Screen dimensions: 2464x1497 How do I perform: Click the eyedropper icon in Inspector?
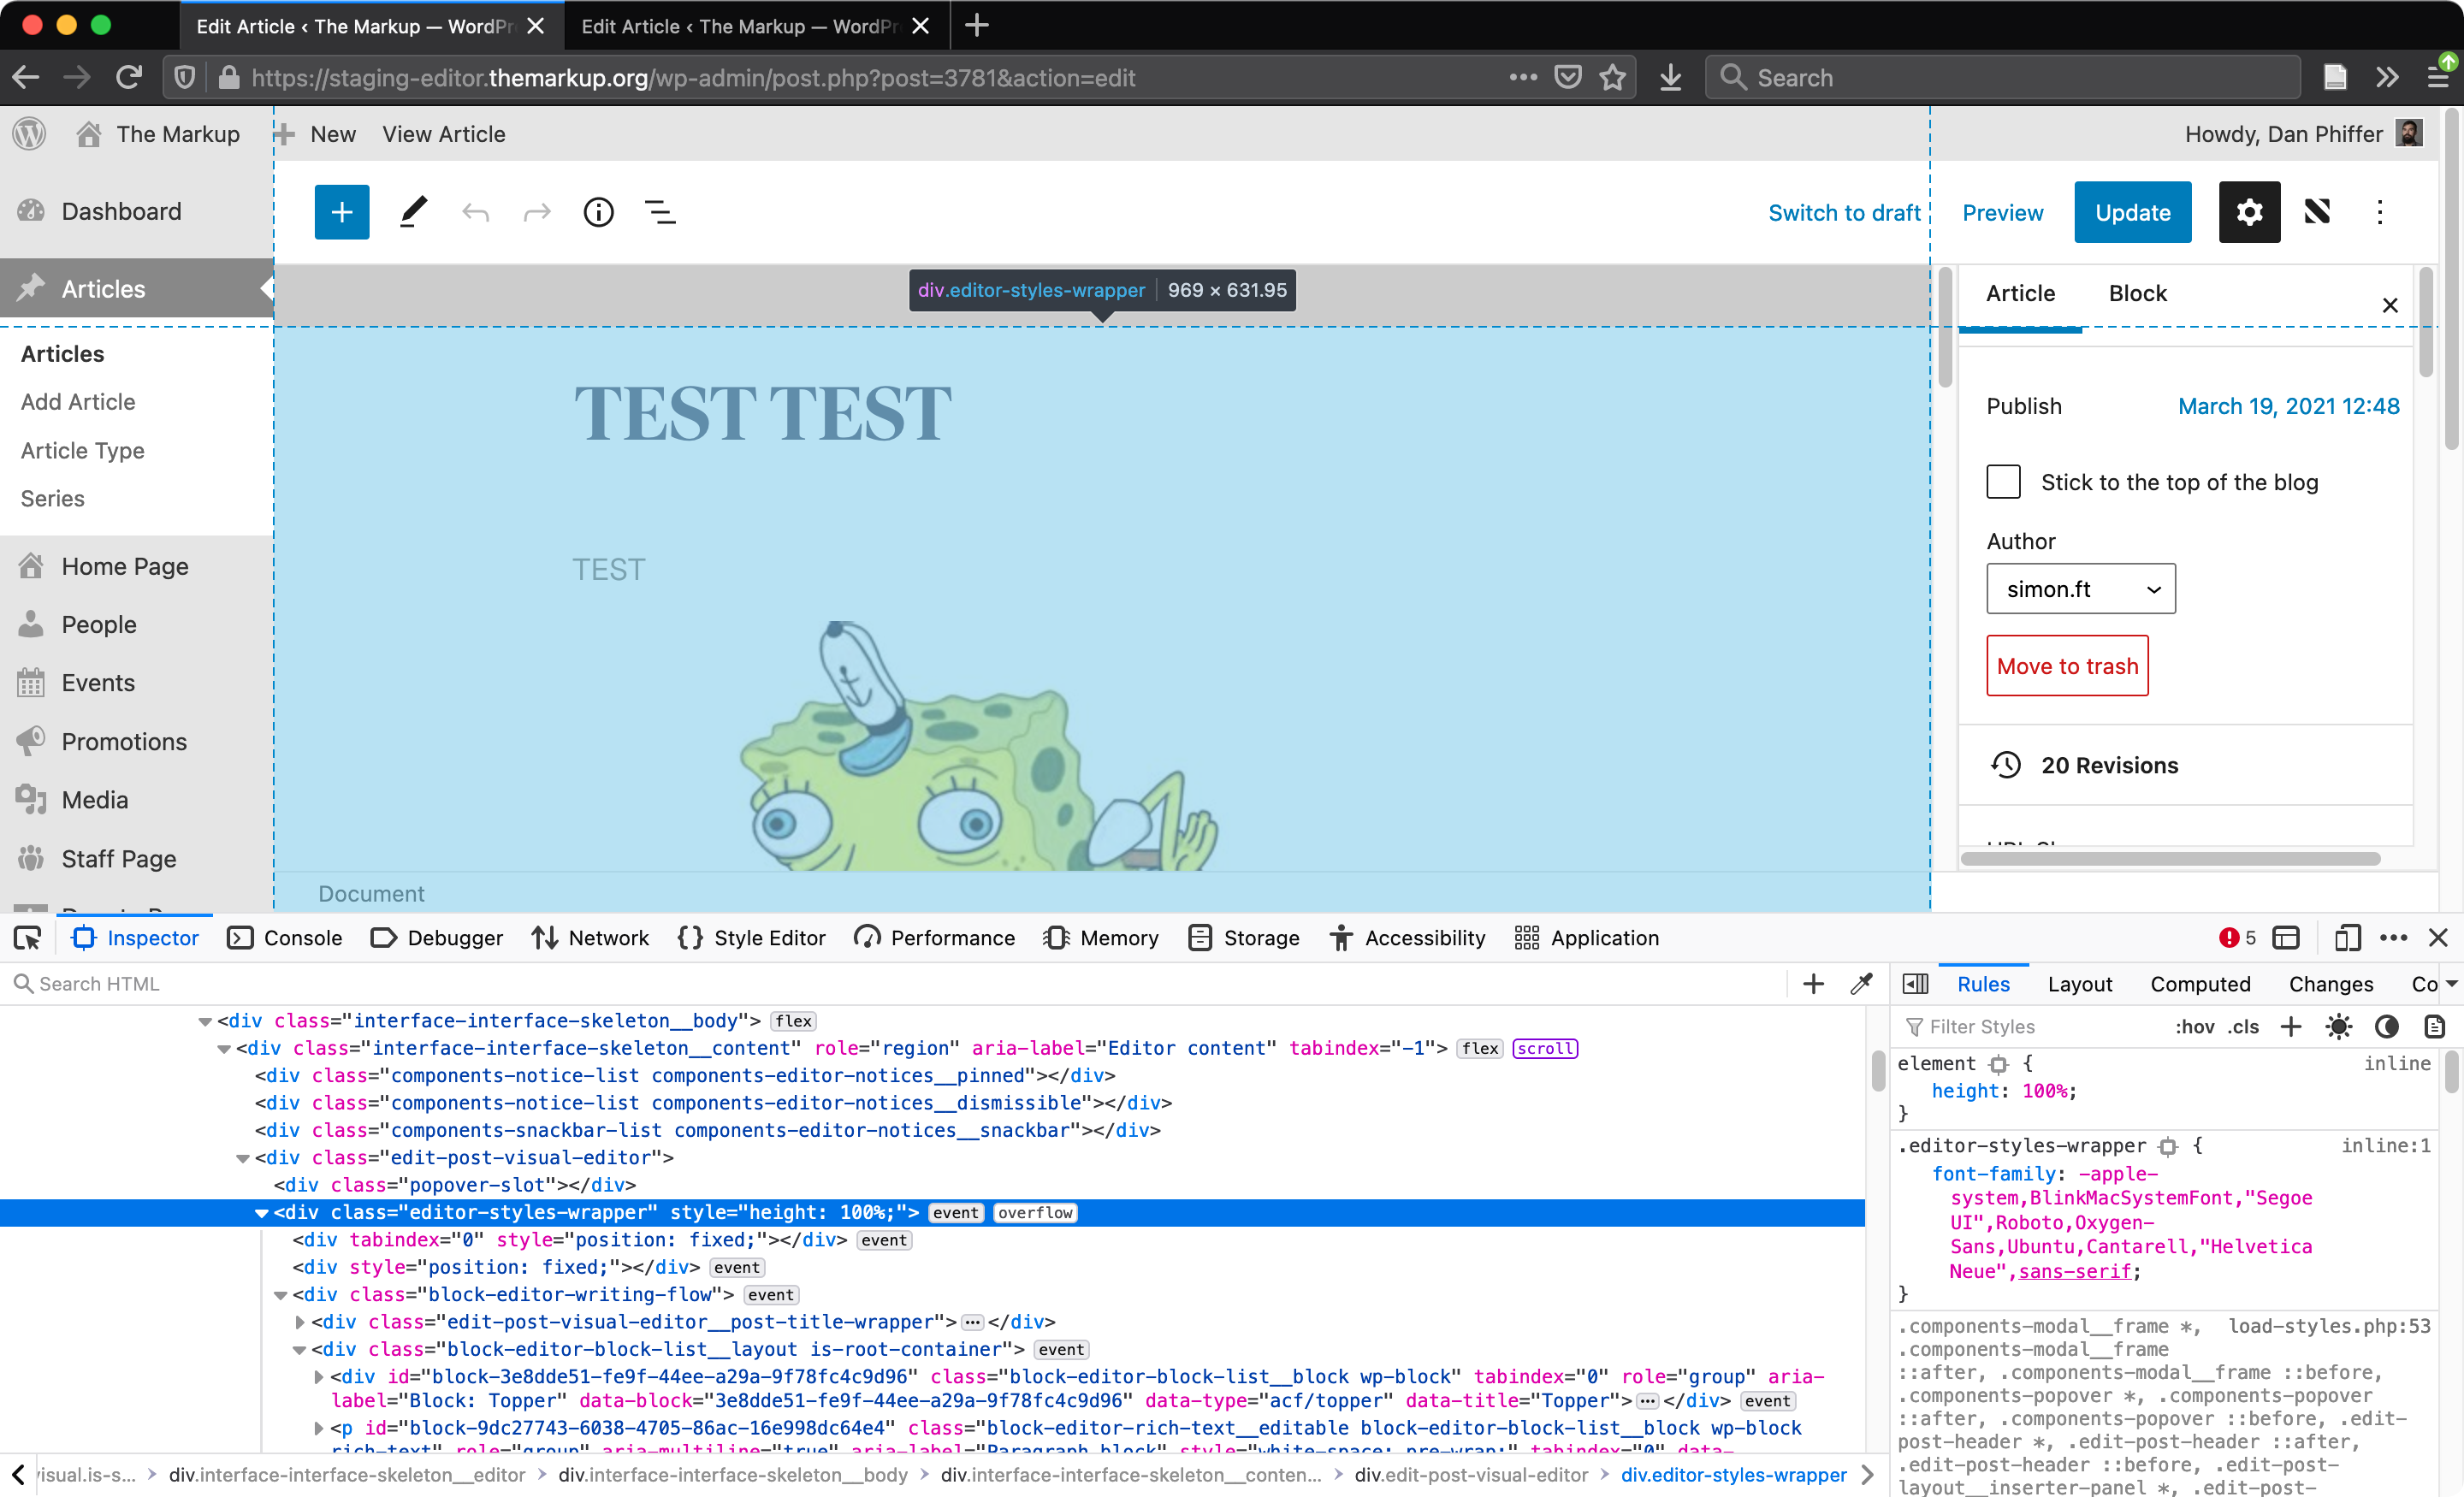pos(1861,984)
